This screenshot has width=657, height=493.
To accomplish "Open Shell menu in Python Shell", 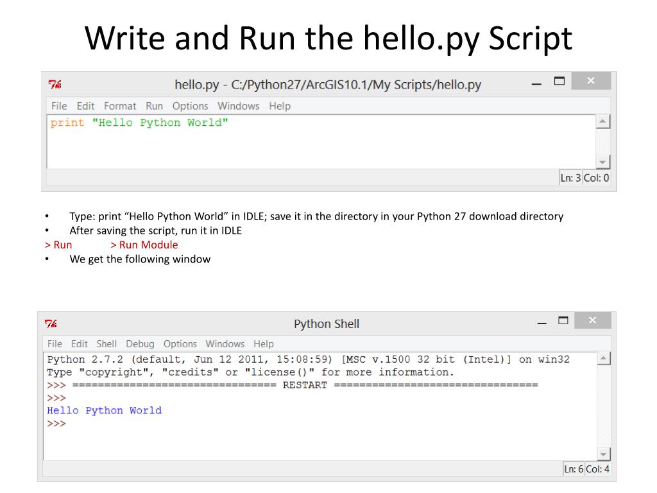I will point(107,344).
